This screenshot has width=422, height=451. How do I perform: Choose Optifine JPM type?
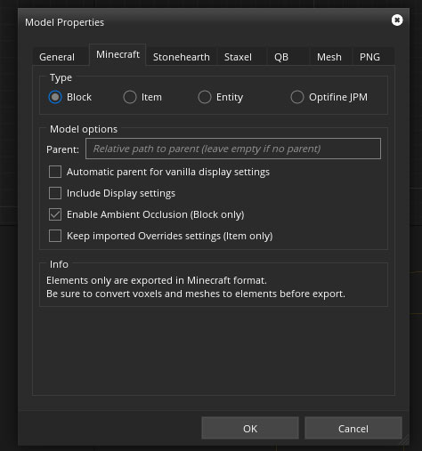tap(297, 97)
